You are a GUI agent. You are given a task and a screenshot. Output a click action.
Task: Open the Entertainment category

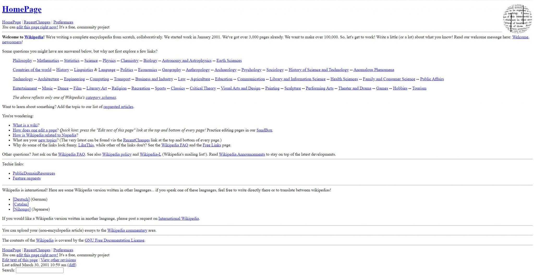pyautogui.click(x=25, y=88)
